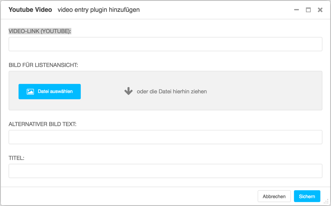Click the TITEL label
The width and height of the screenshot is (331, 206).
coord(17,158)
